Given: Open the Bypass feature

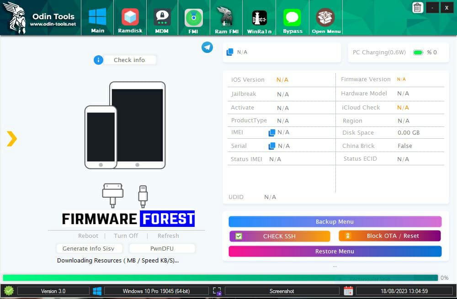Looking at the screenshot, I should click(x=292, y=18).
